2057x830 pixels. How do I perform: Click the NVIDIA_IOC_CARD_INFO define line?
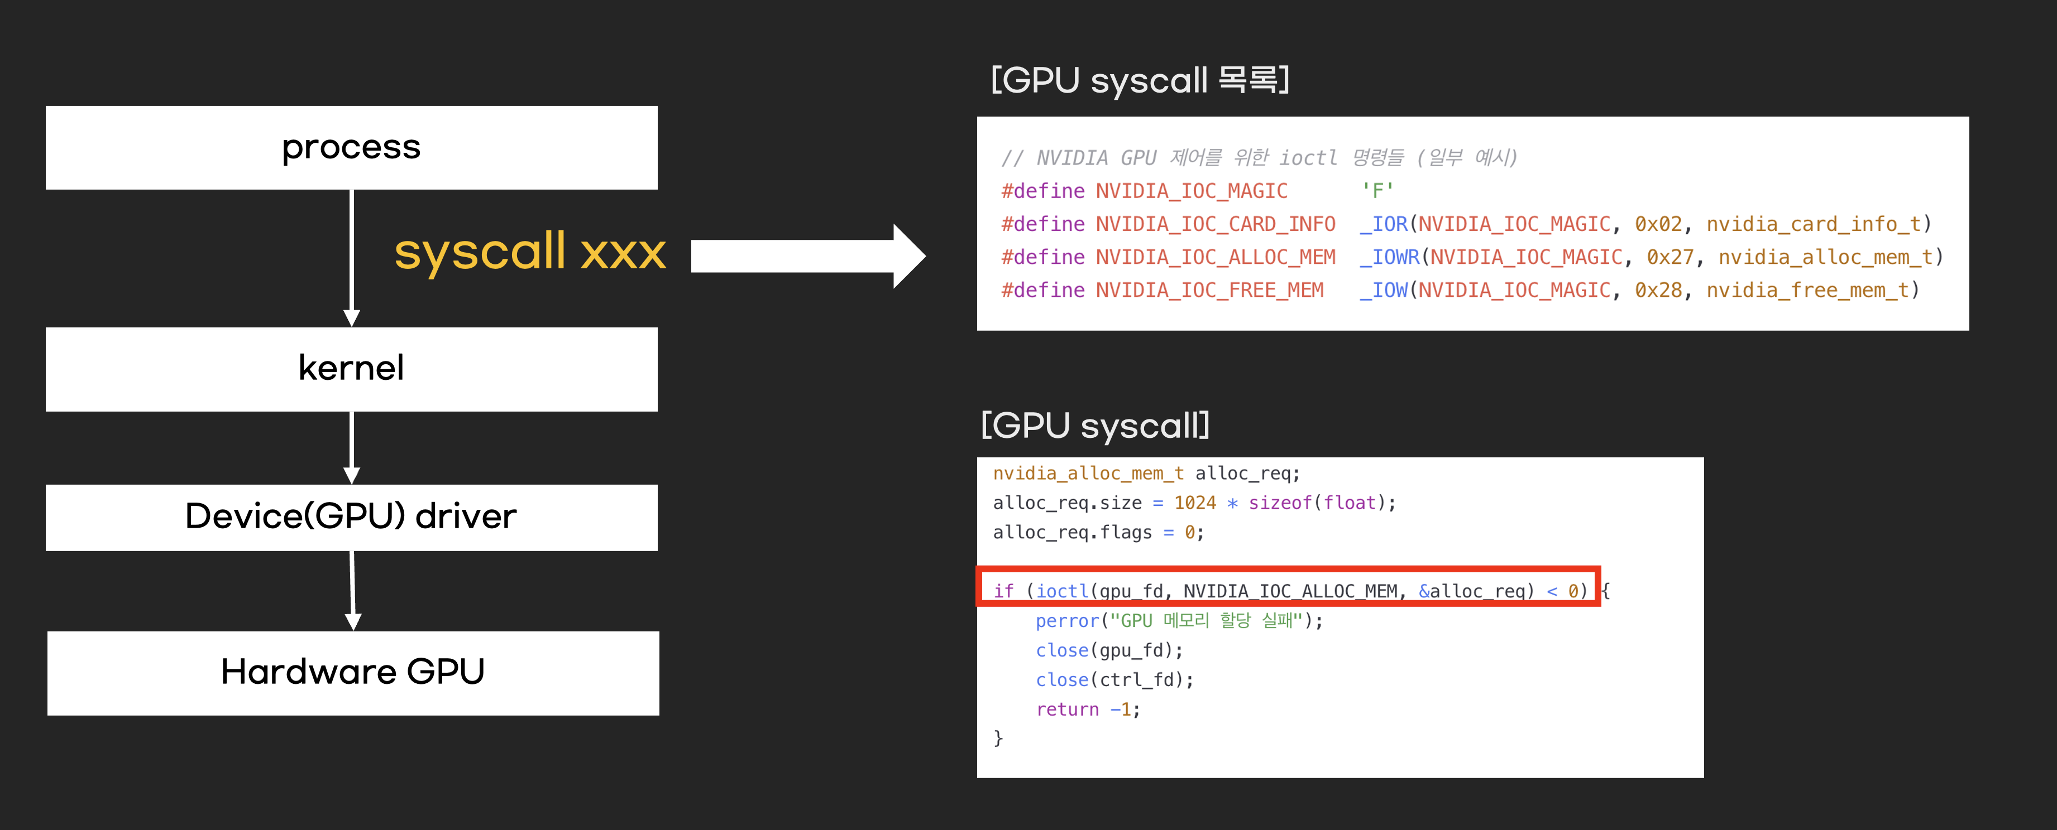pyautogui.click(x=1465, y=224)
